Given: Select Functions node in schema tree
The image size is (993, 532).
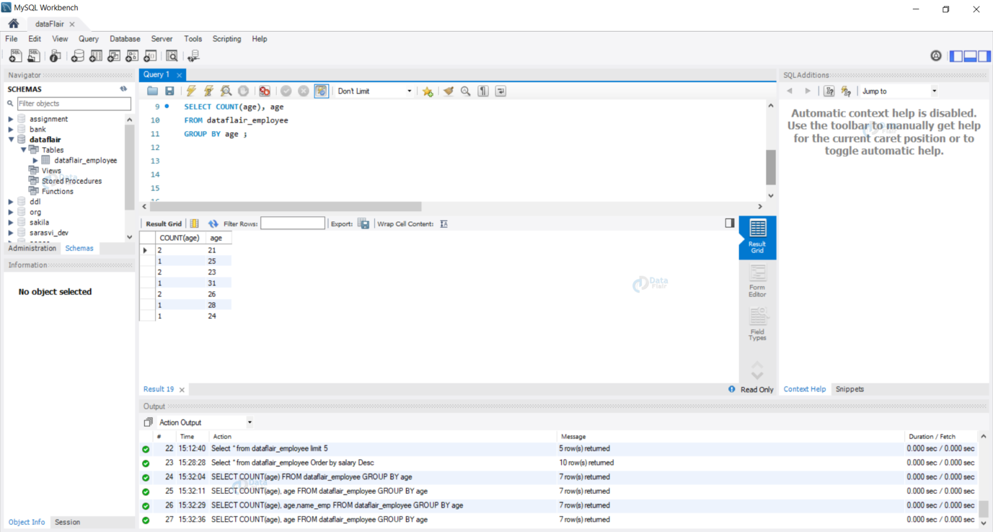Looking at the screenshot, I should tap(57, 191).
